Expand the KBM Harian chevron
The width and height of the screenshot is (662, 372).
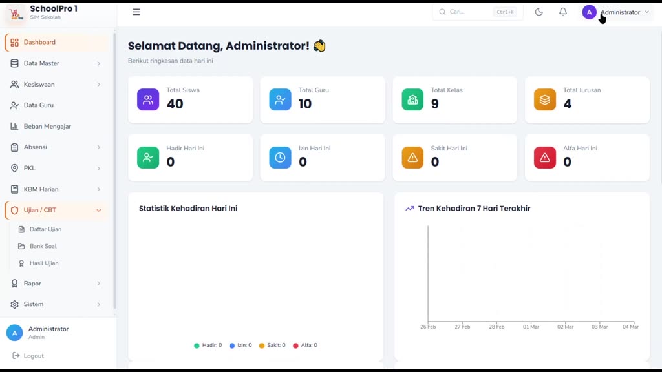tap(98, 189)
